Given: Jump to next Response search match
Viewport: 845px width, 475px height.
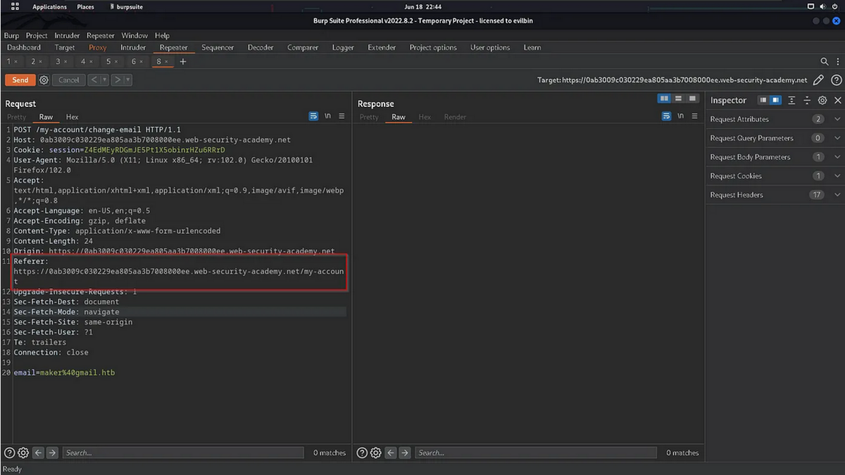Looking at the screenshot, I should tap(405, 452).
